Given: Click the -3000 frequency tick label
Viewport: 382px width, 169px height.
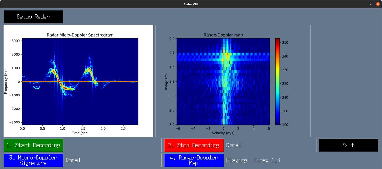Looking at the screenshot, I should [x=14, y=122].
